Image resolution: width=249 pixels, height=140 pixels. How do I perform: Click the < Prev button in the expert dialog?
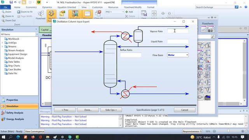click(65, 110)
